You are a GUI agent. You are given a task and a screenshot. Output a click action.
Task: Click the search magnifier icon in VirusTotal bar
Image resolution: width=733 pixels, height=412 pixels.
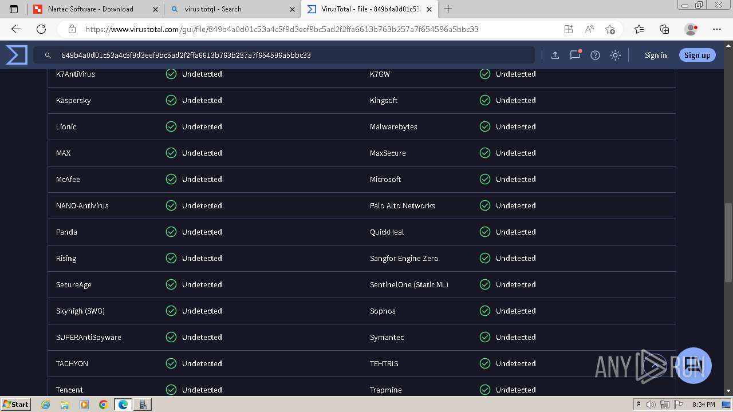pos(48,56)
